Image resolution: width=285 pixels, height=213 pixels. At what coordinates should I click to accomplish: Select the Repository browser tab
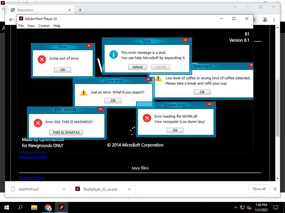tap(41, 10)
